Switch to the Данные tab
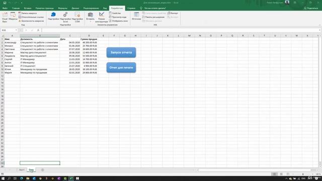322x181 pixels. point(75,8)
